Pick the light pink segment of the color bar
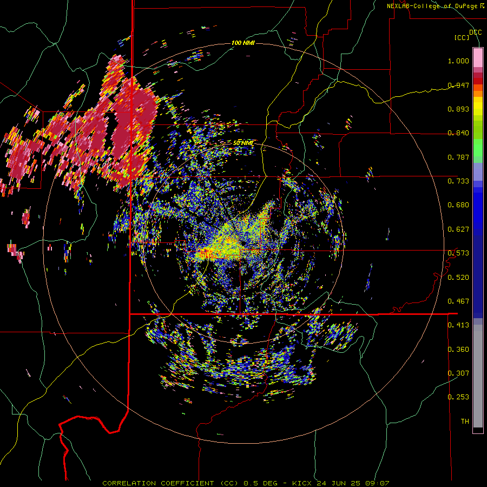 pos(478,57)
